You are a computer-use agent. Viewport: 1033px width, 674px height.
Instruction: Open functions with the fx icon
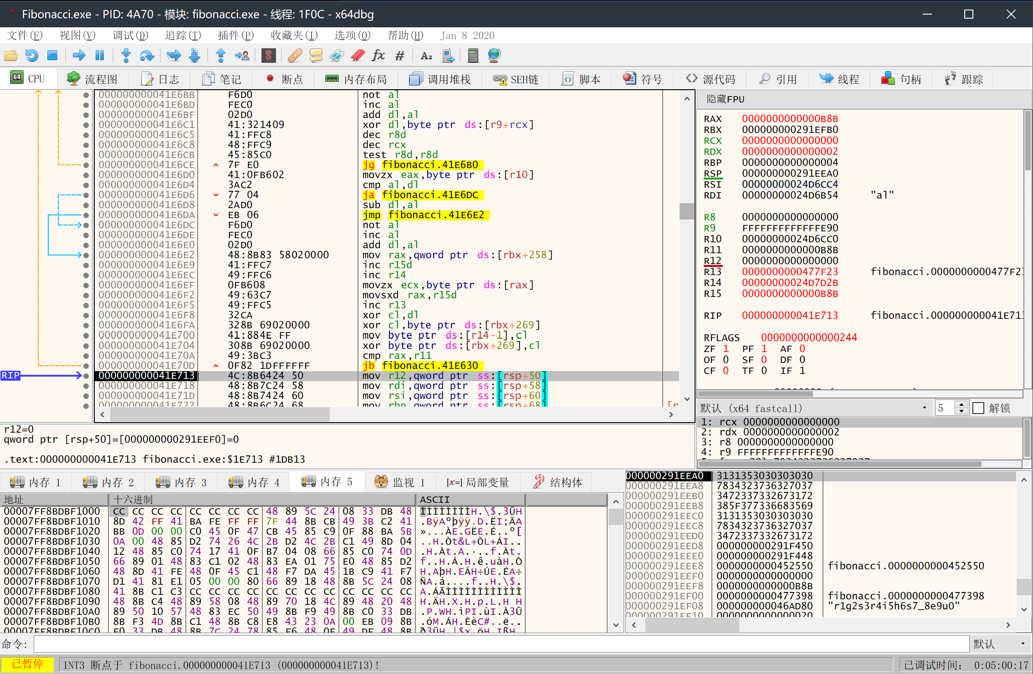(378, 56)
